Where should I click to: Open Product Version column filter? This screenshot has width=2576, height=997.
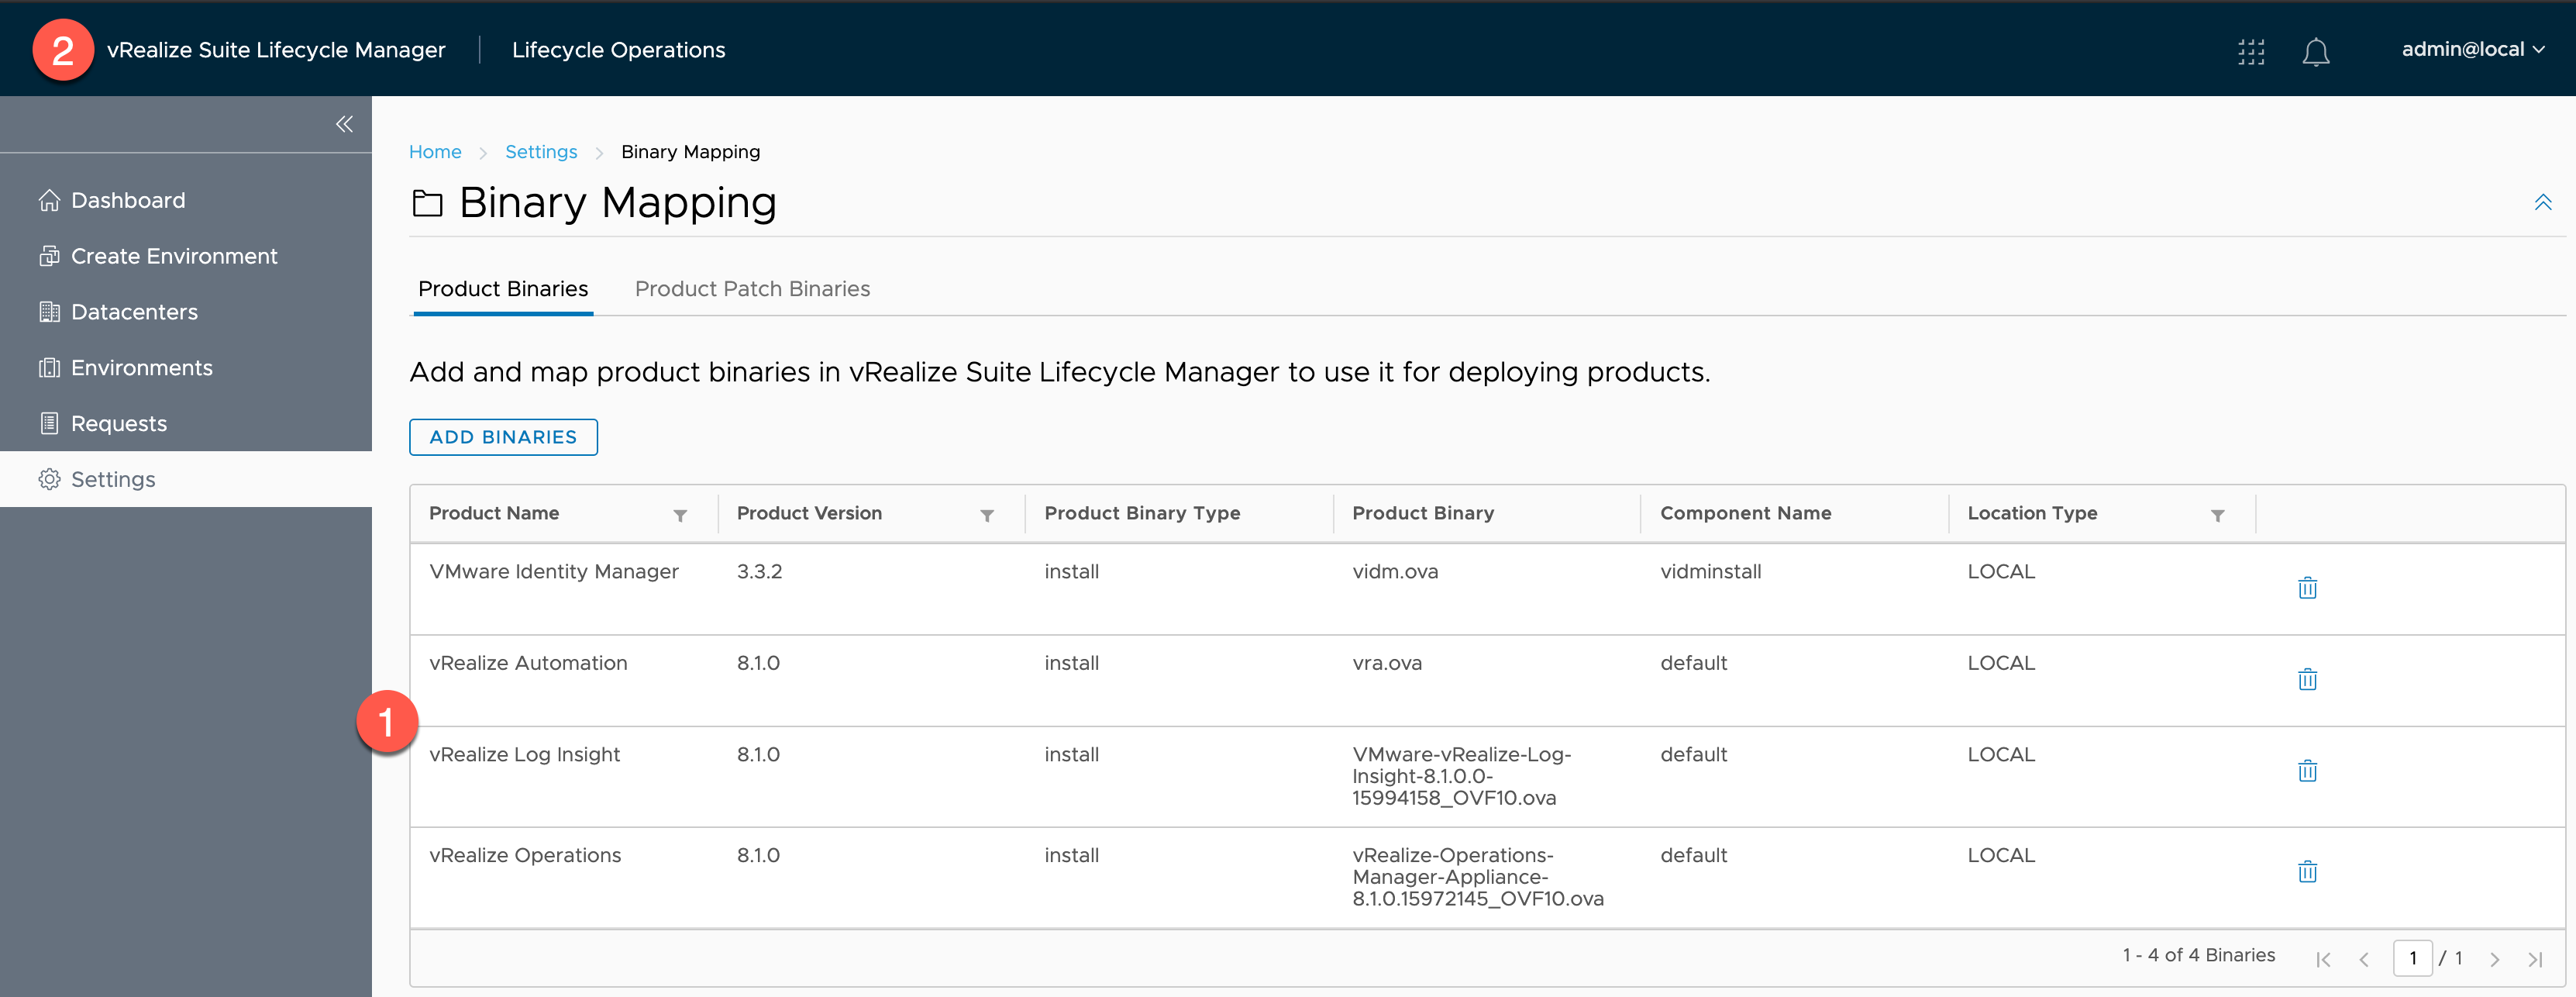point(987,515)
